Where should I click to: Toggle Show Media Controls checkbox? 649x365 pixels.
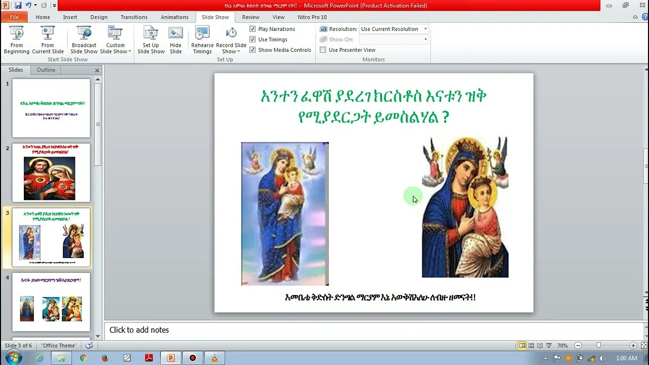point(253,50)
